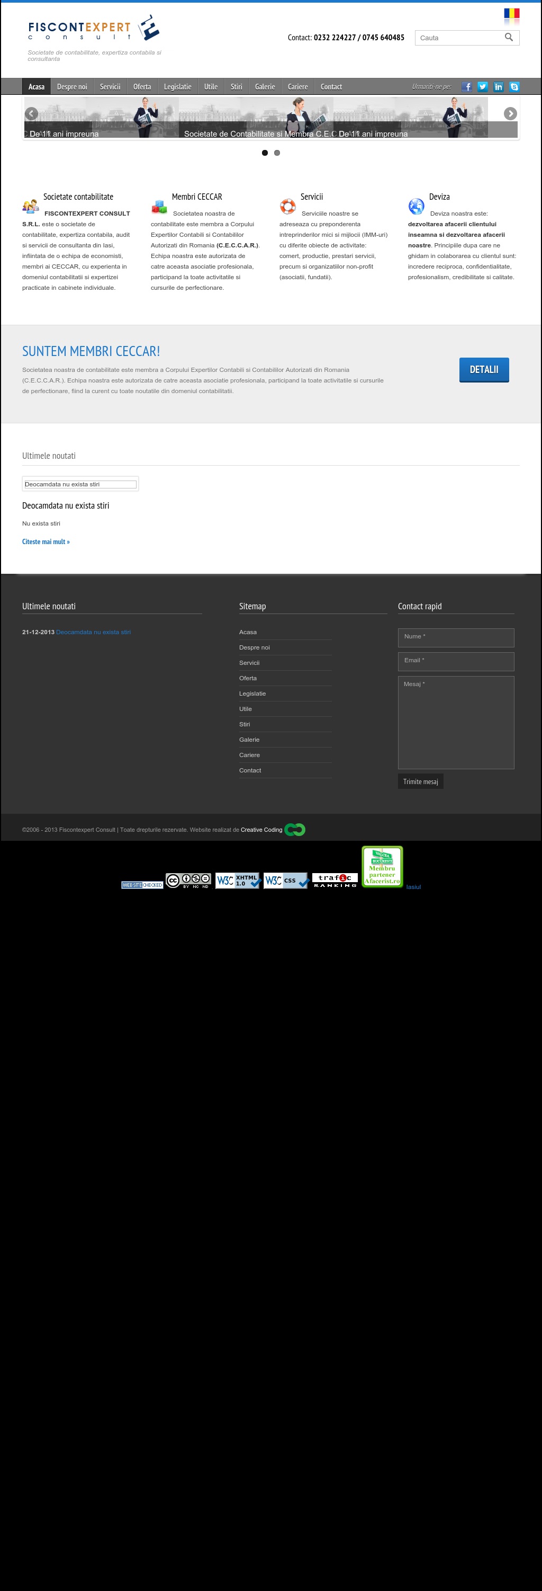Click the search magnifier icon
Screen dimensions: 542x1591
coord(509,38)
